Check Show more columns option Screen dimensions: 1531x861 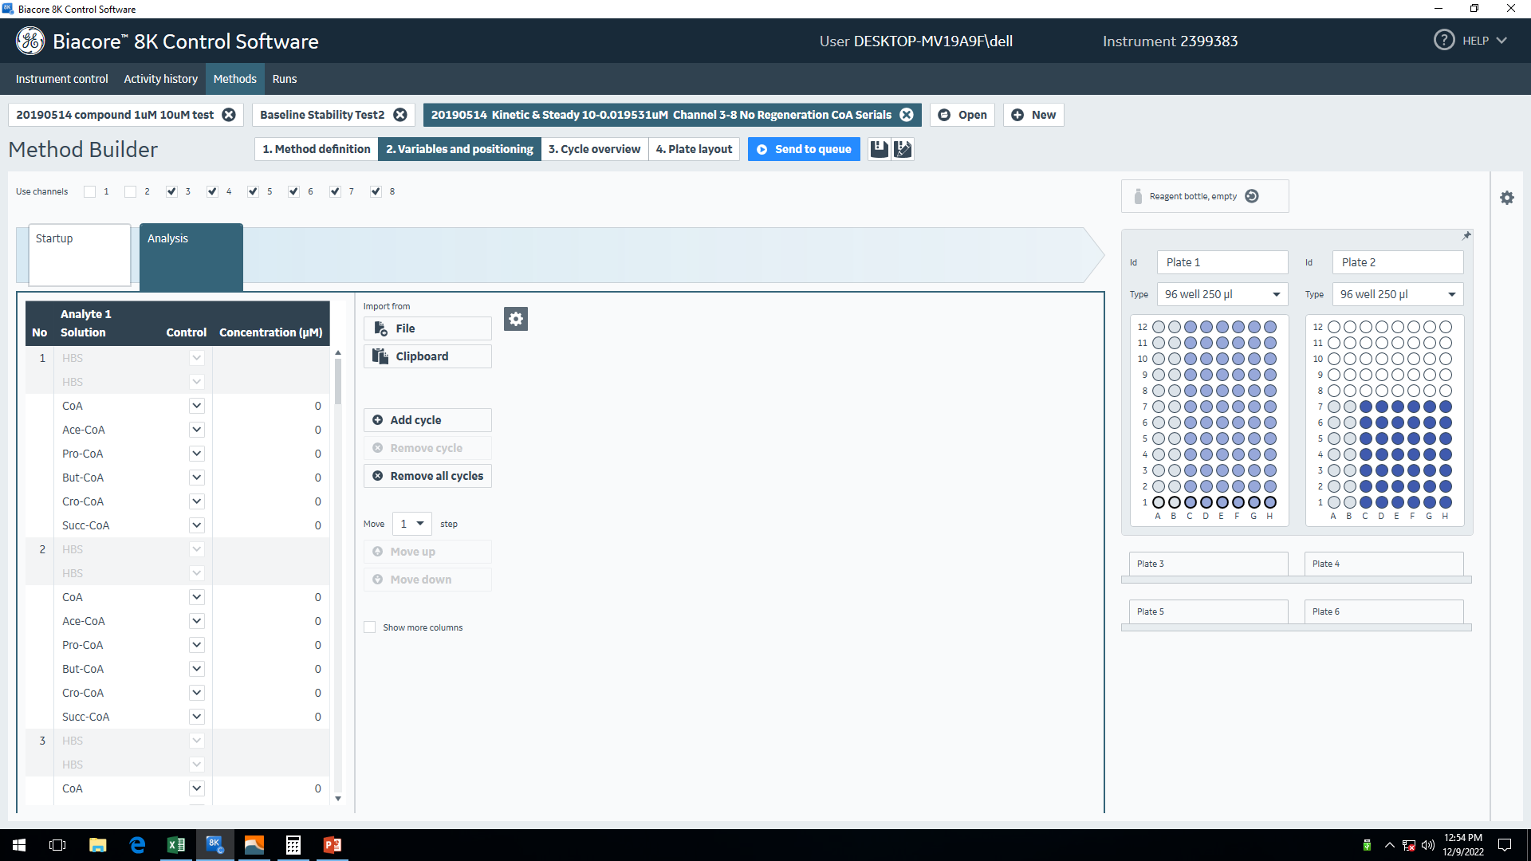point(370,627)
